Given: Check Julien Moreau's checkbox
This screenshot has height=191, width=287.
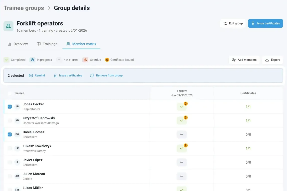Looking at the screenshot, I should pos(10,176).
